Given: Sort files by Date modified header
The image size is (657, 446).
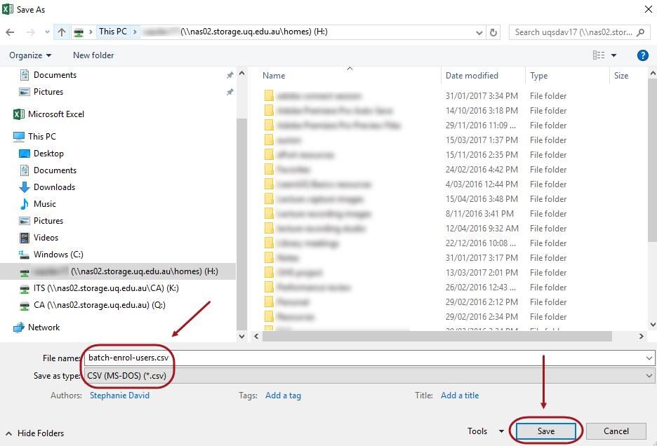Looking at the screenshot, I should tap(472, 75).
